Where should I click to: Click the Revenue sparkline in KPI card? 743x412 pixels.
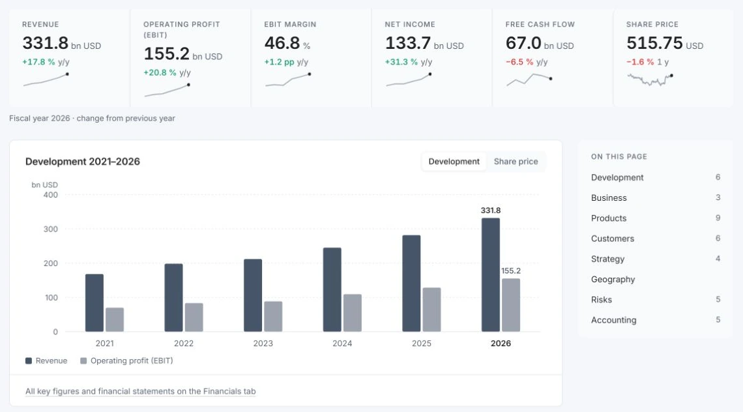[x=46, y=80]
